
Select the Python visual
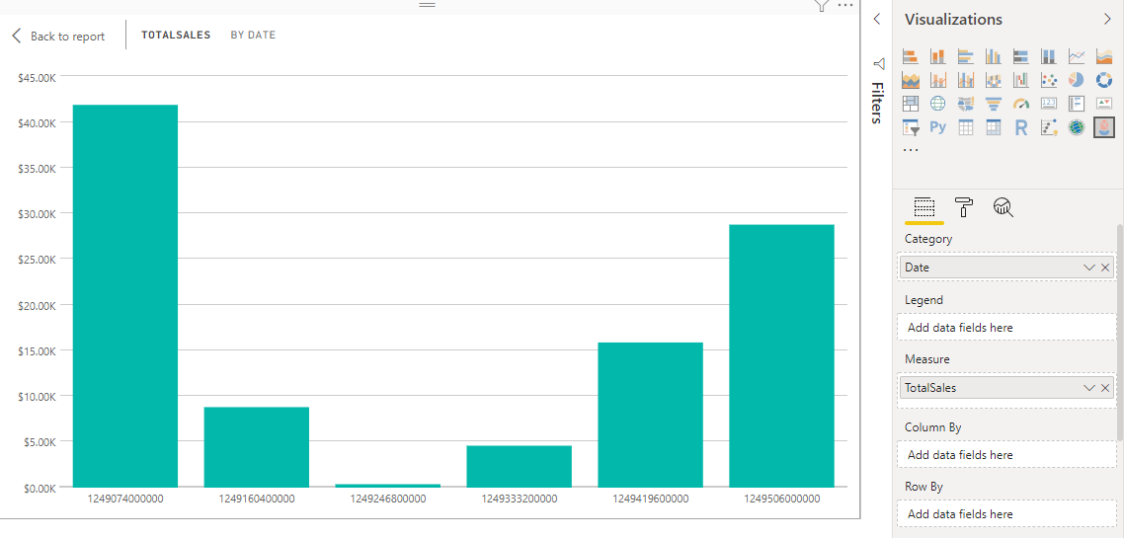tap(937, 128)
